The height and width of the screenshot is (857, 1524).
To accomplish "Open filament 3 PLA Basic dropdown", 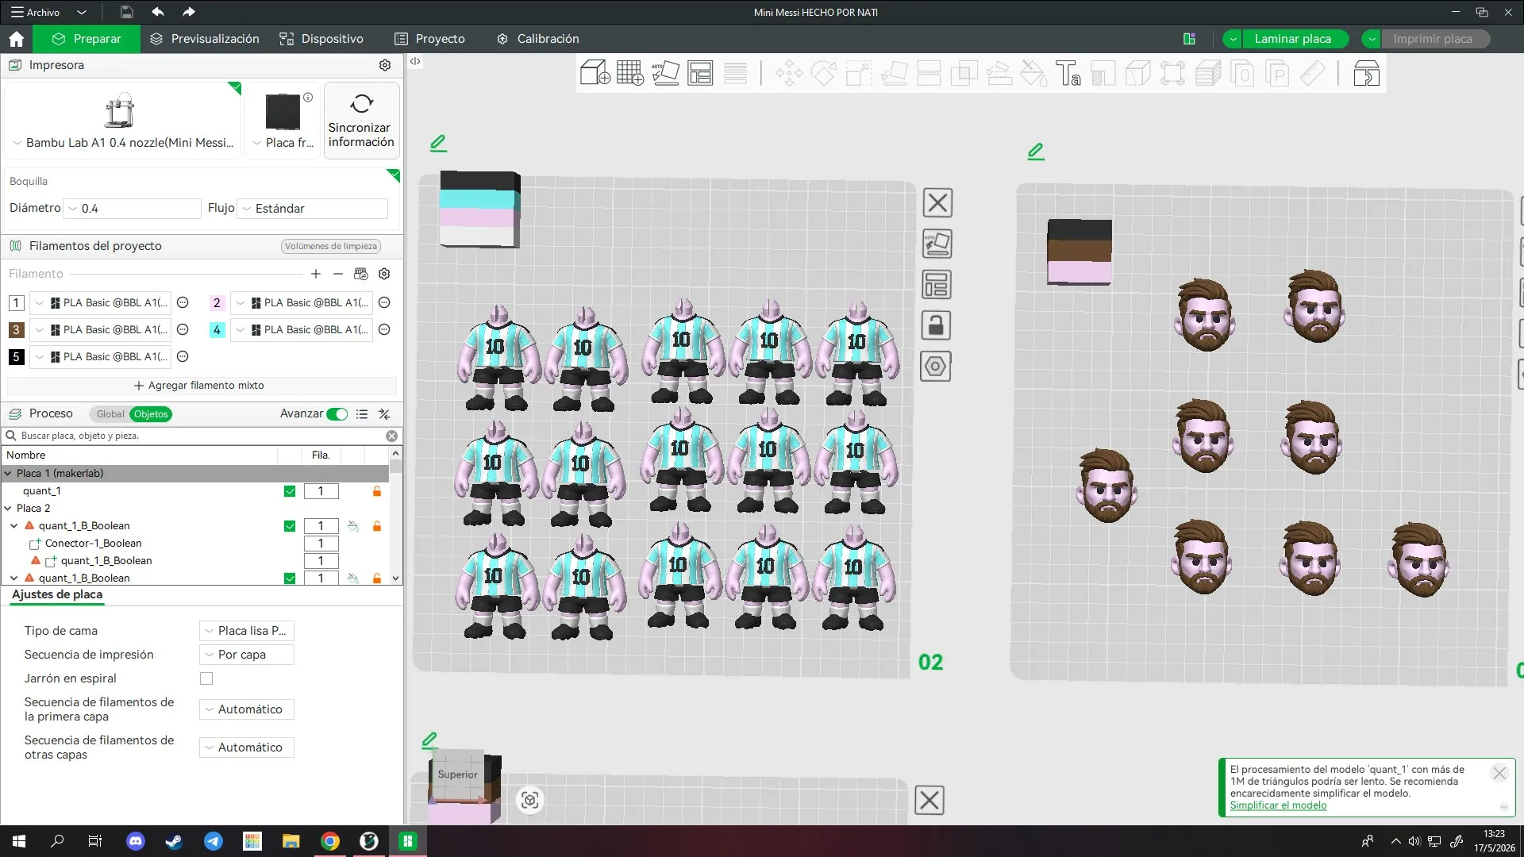I will coord(100,329).
